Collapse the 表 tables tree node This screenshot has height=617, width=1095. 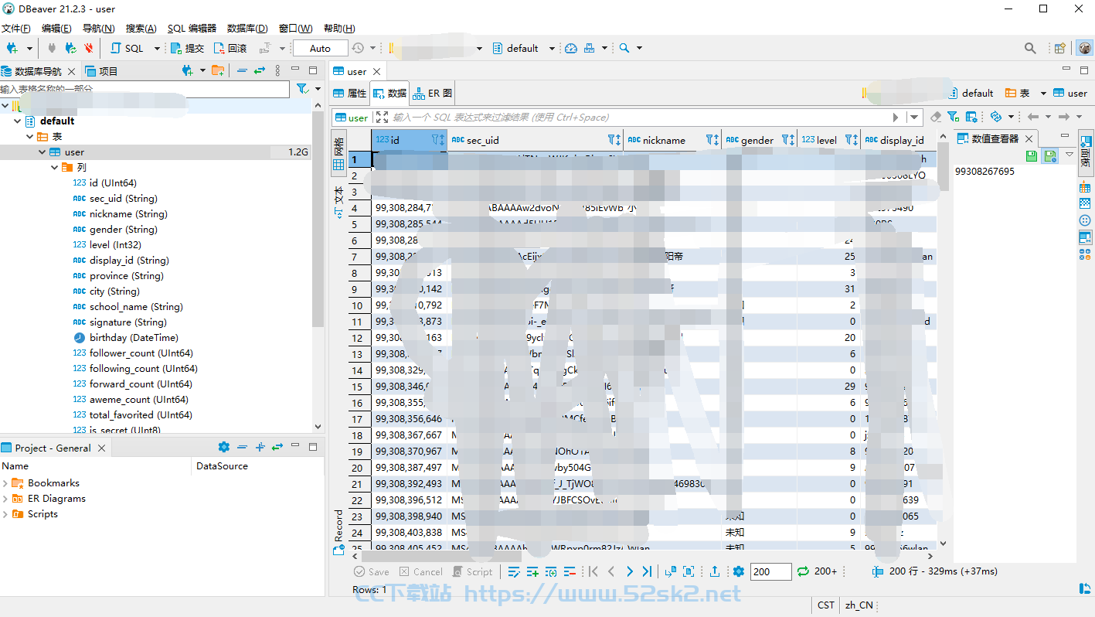pos(30,137)
